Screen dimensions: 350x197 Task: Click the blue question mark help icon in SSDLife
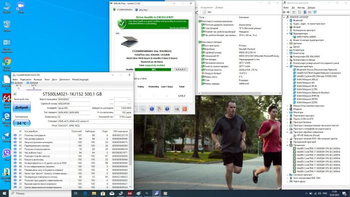pos(167,109)
